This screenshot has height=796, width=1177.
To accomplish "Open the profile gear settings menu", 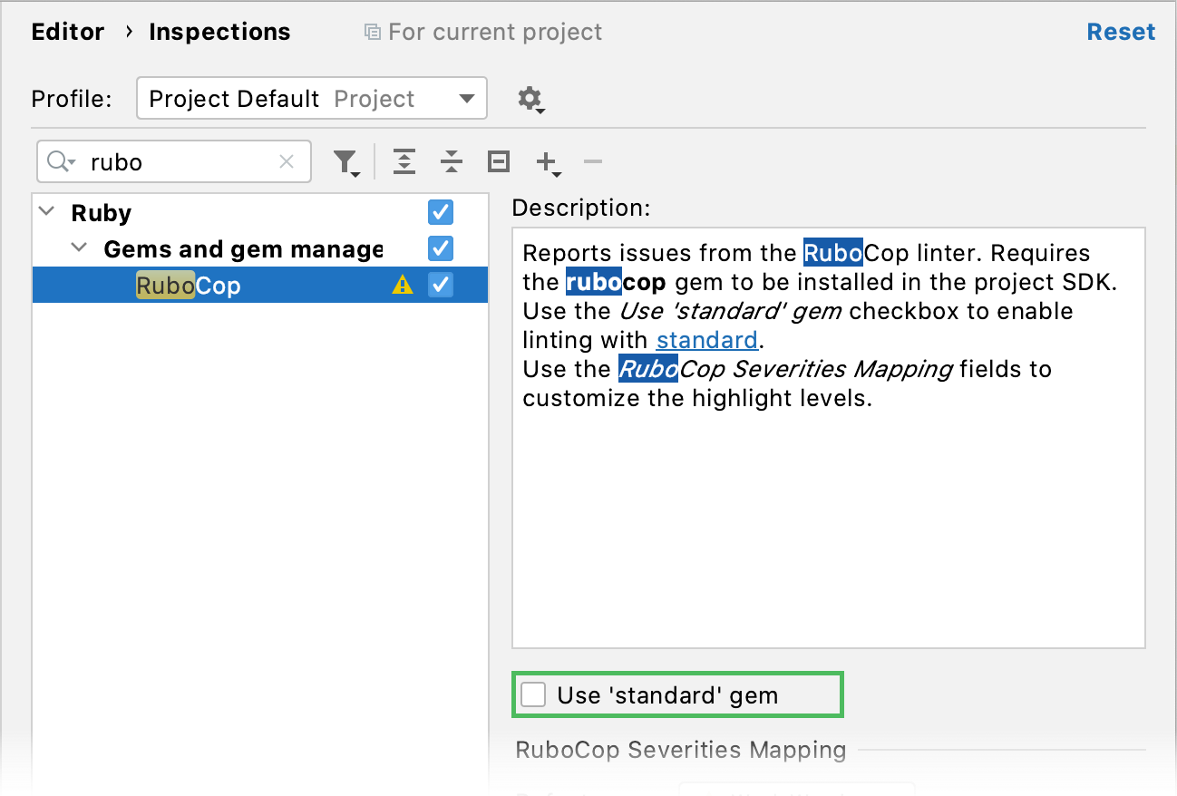I will point(530,99).
